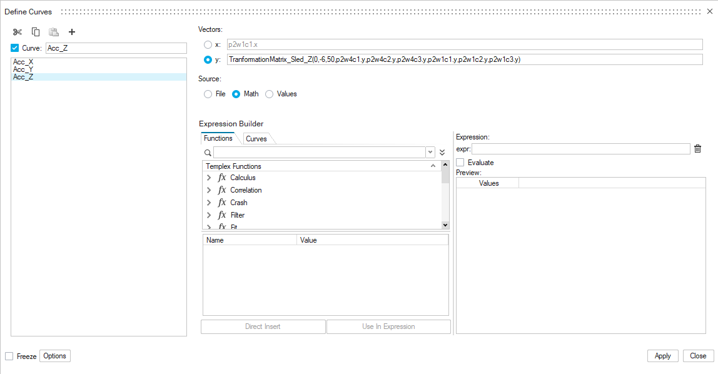Expand the Correlation function group
Screen dimensions: 718x374
[x=209, y=190]
